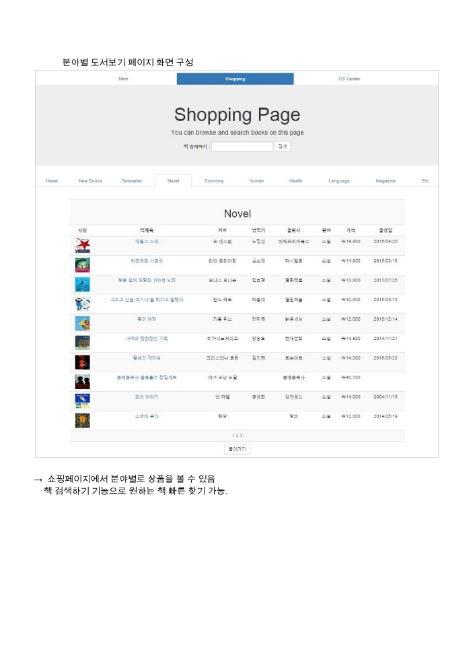The height and width of the screenshot is (666, 471).
Task: Click the cover of 나미야 잡화점의 기적
Action: pyautogui.click(x=82, y=343)
